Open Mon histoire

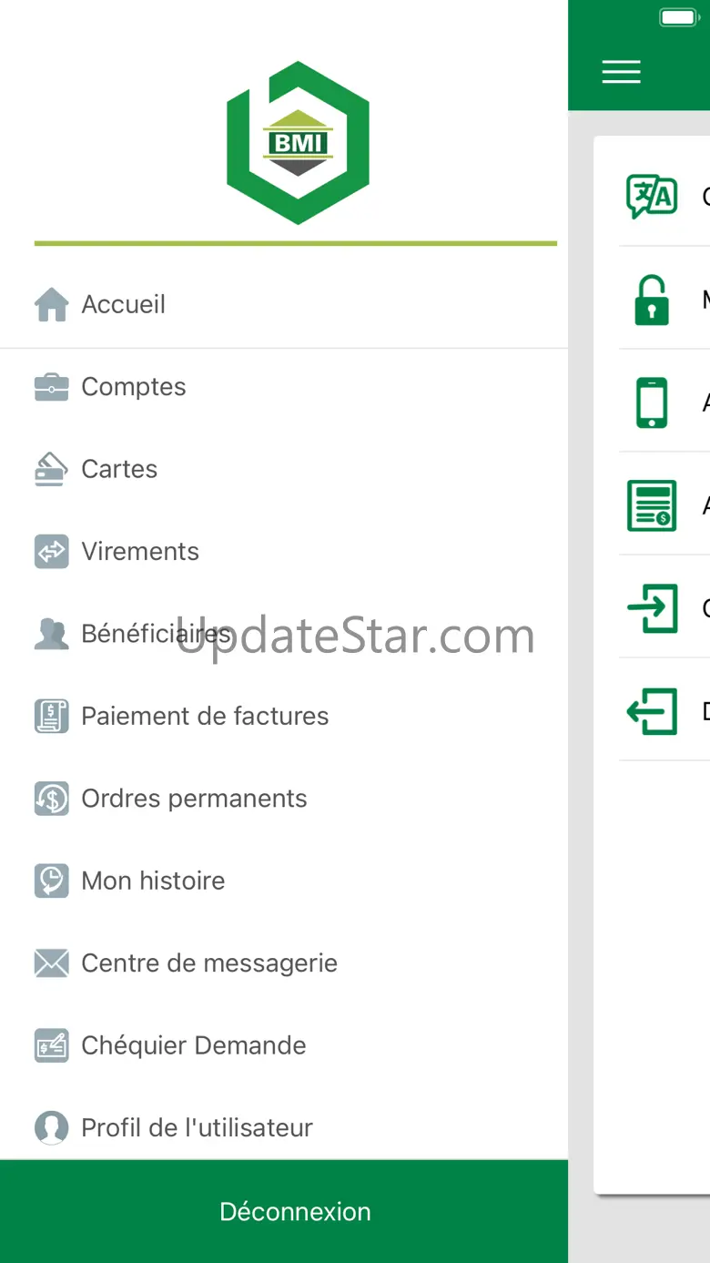284,881
